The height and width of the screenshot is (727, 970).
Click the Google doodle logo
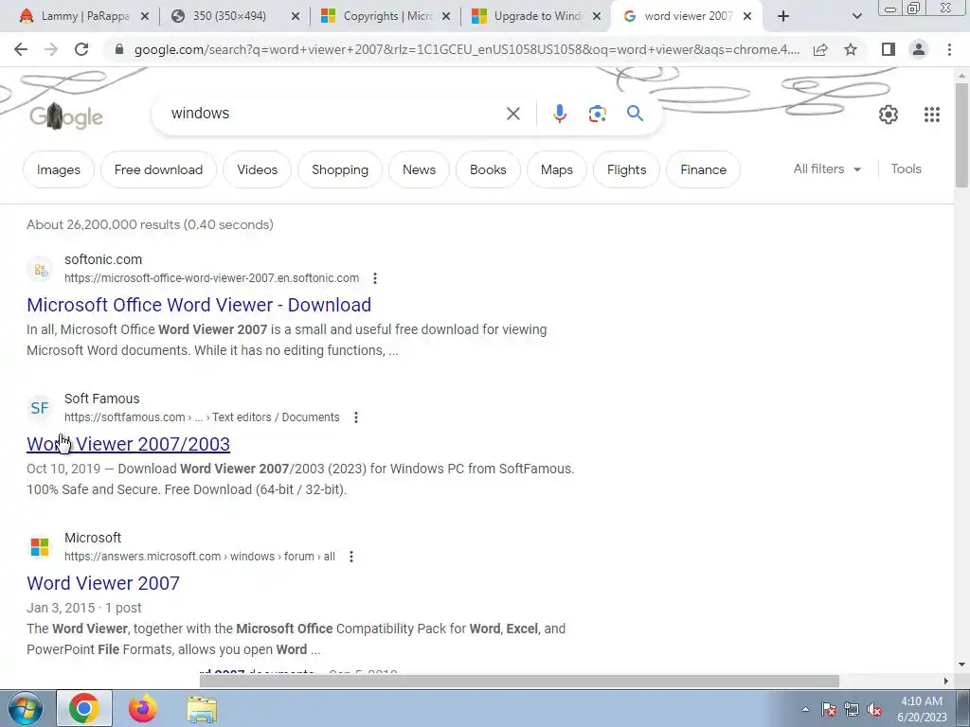[x=66, y=116]
